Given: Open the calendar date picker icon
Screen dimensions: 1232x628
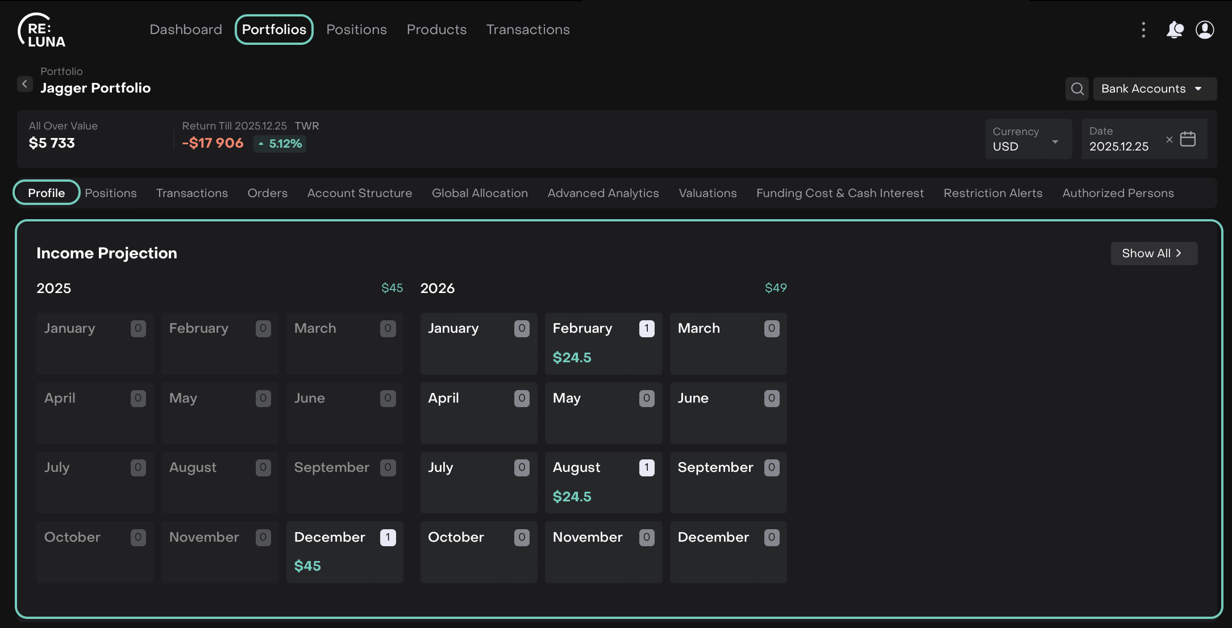Looking at the screenshot, I should click(1188, 139).
